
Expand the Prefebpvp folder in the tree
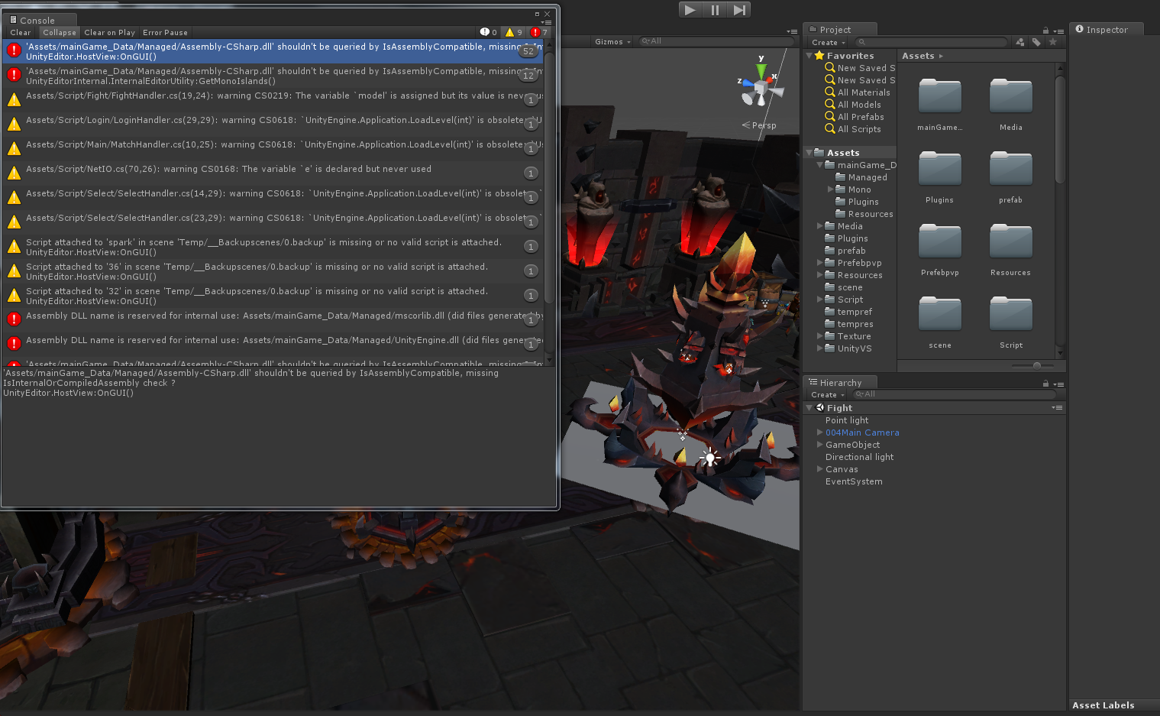[820, 263]
